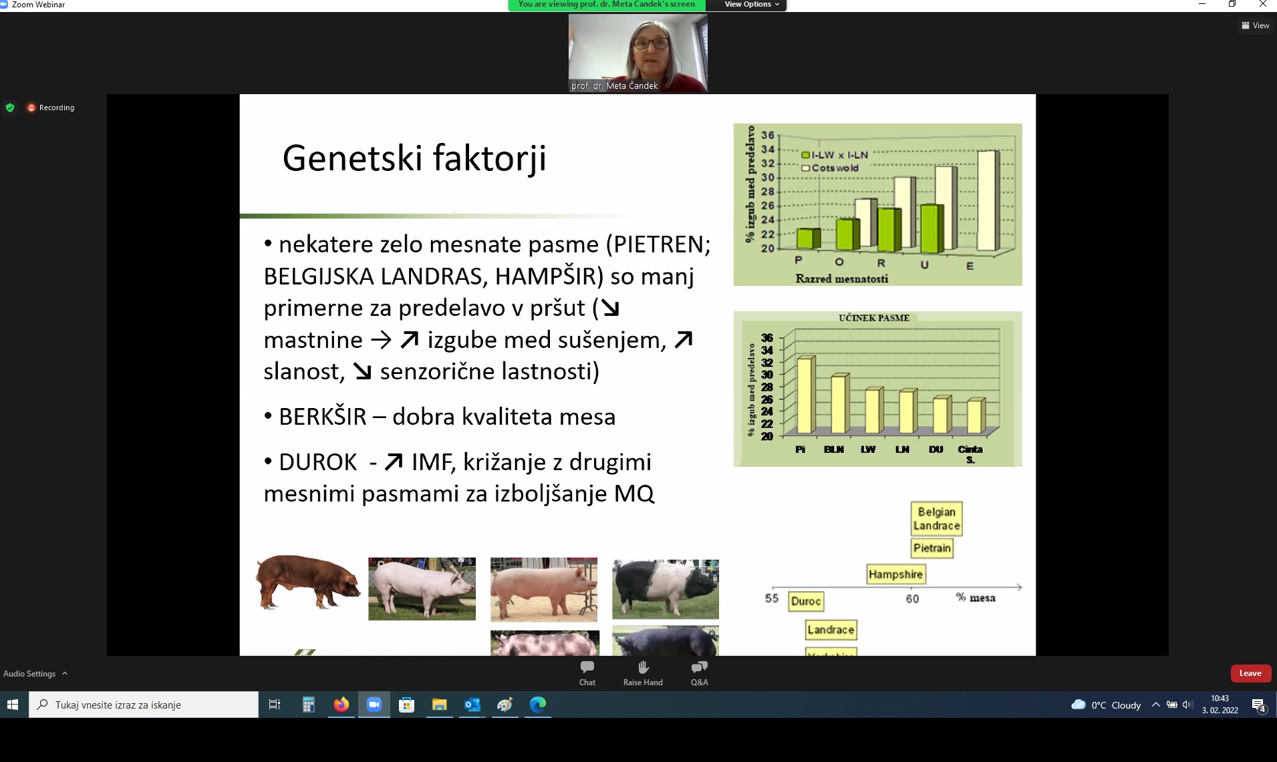Open Firefox from the taskbar

[341, 705]
